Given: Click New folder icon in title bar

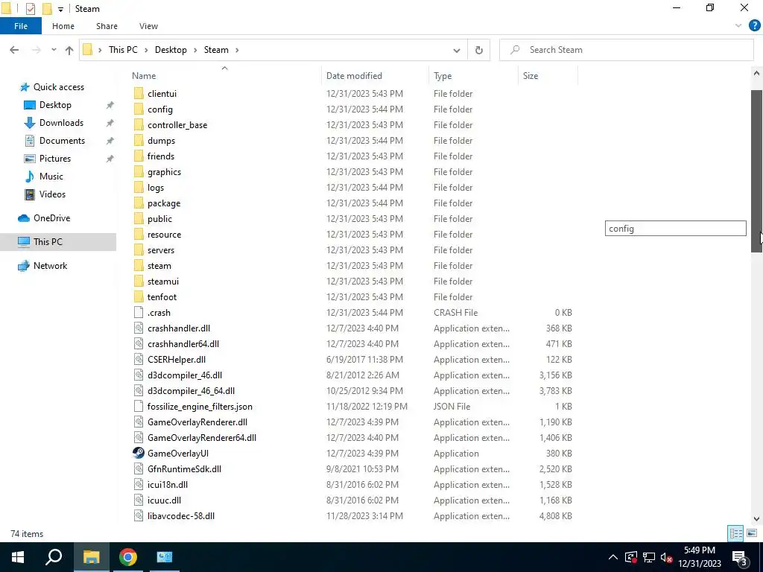Looking at the screenshot, I should [47, 8].
